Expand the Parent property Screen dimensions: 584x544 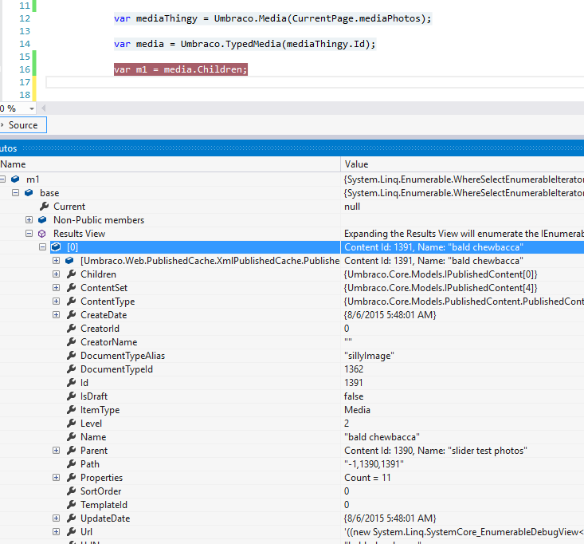[x=57, y=451]
